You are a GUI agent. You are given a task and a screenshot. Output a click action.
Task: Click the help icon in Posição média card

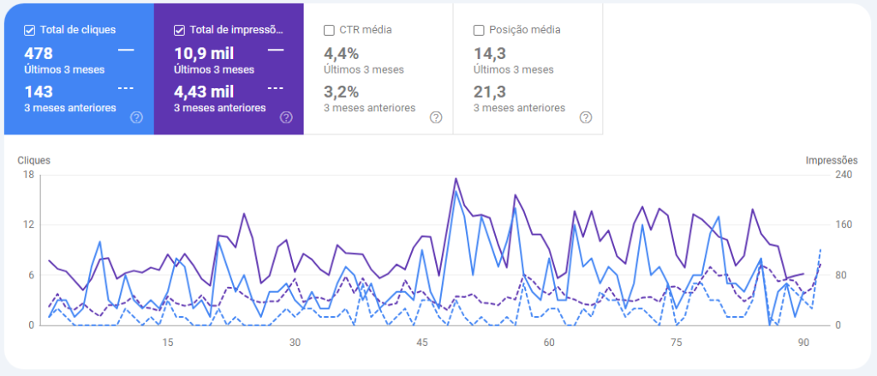pyautogui.click(x=585, y=117)
